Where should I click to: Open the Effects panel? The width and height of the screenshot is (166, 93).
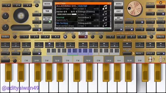pos(161,37)
